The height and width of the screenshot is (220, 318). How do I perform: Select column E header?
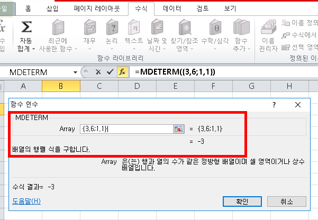[x=176, y=86]
